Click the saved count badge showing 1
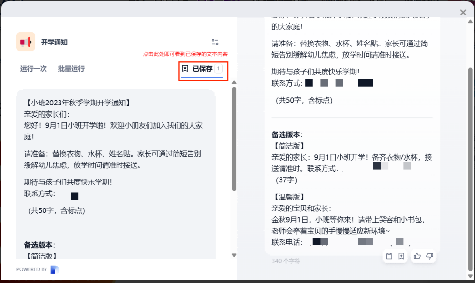 218,69
